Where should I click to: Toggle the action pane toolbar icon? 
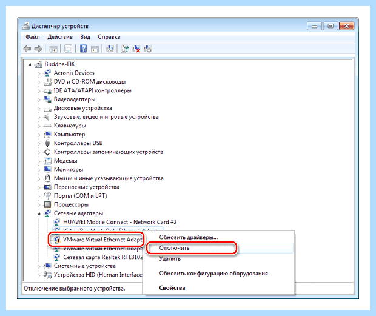(x=95, y=49)
